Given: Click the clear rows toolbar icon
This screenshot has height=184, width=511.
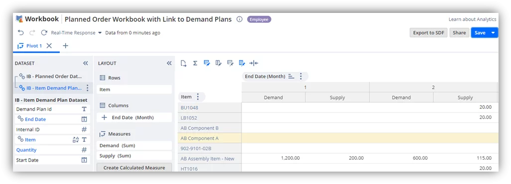Looking at the screenshot, I should click(x=230, y=63).
